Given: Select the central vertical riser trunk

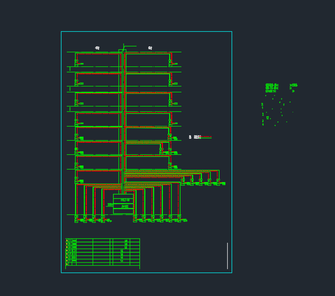Looking at the screenshot, I should (123, 122).
